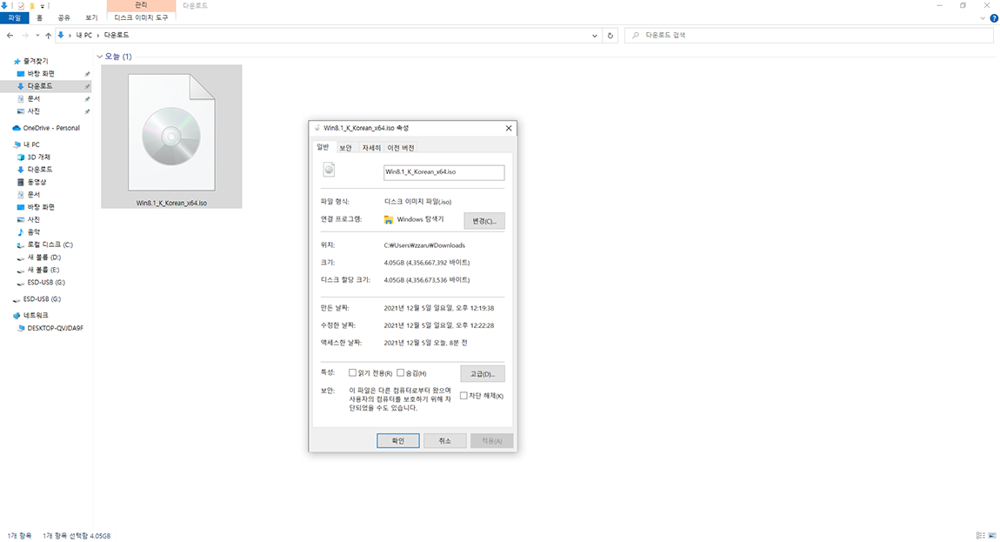
Task: Select the 일반 tab in properties
Action: (x=323, y=147)
